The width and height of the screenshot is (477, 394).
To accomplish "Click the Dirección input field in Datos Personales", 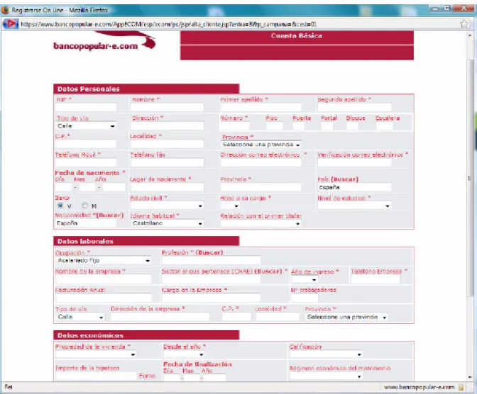I will pyautogui.click(x=167, y=125).
